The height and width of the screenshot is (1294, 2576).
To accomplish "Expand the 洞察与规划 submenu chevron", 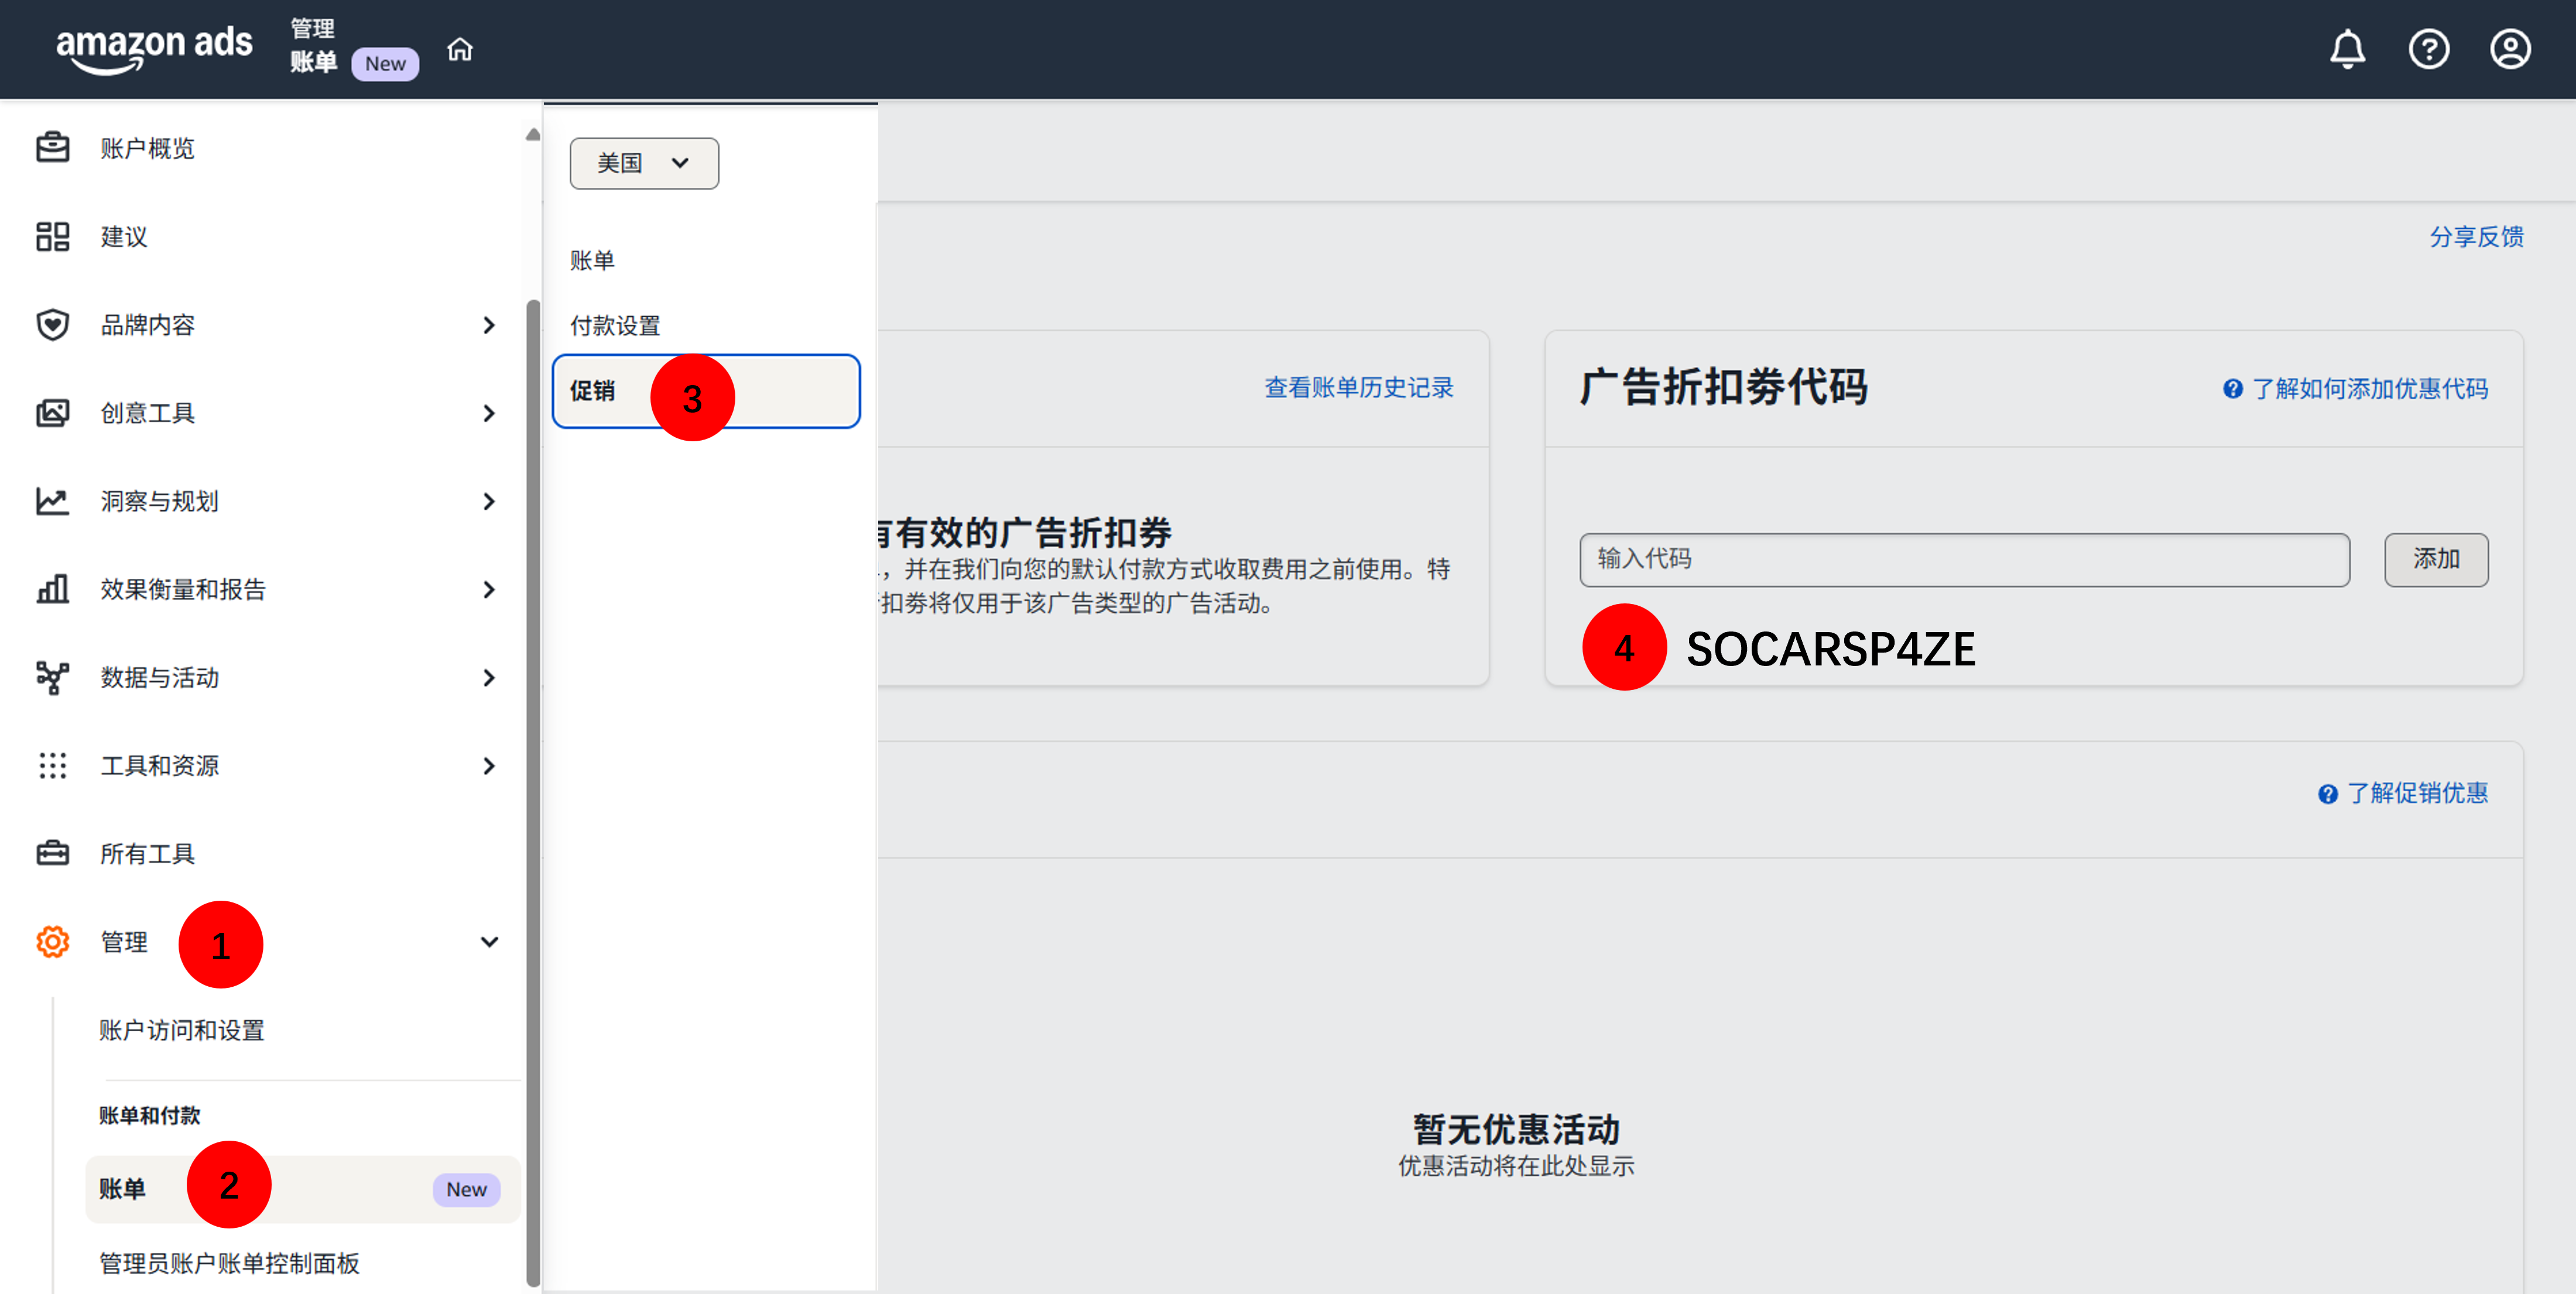I will tap(488, 501).
